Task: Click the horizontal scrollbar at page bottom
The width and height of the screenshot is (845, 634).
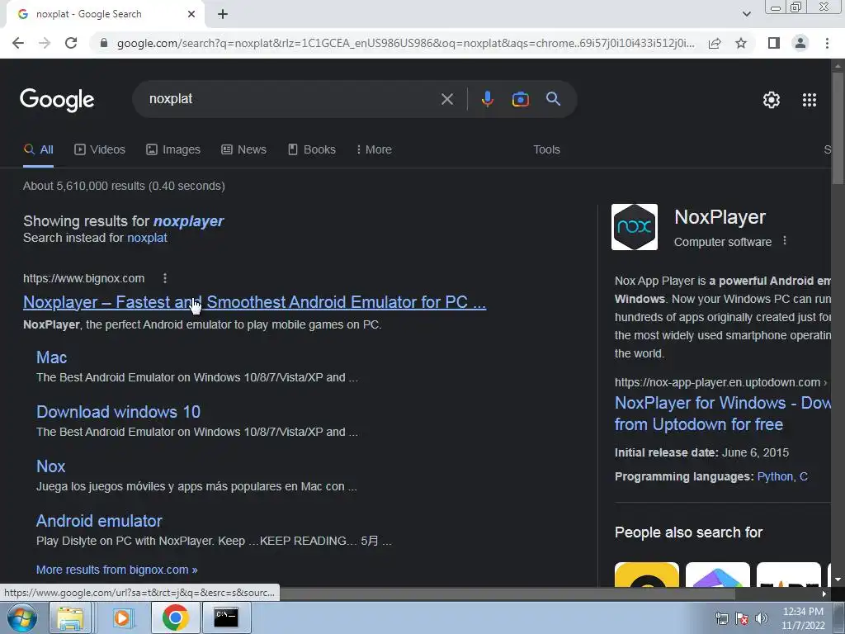Action: pos(507,594)
